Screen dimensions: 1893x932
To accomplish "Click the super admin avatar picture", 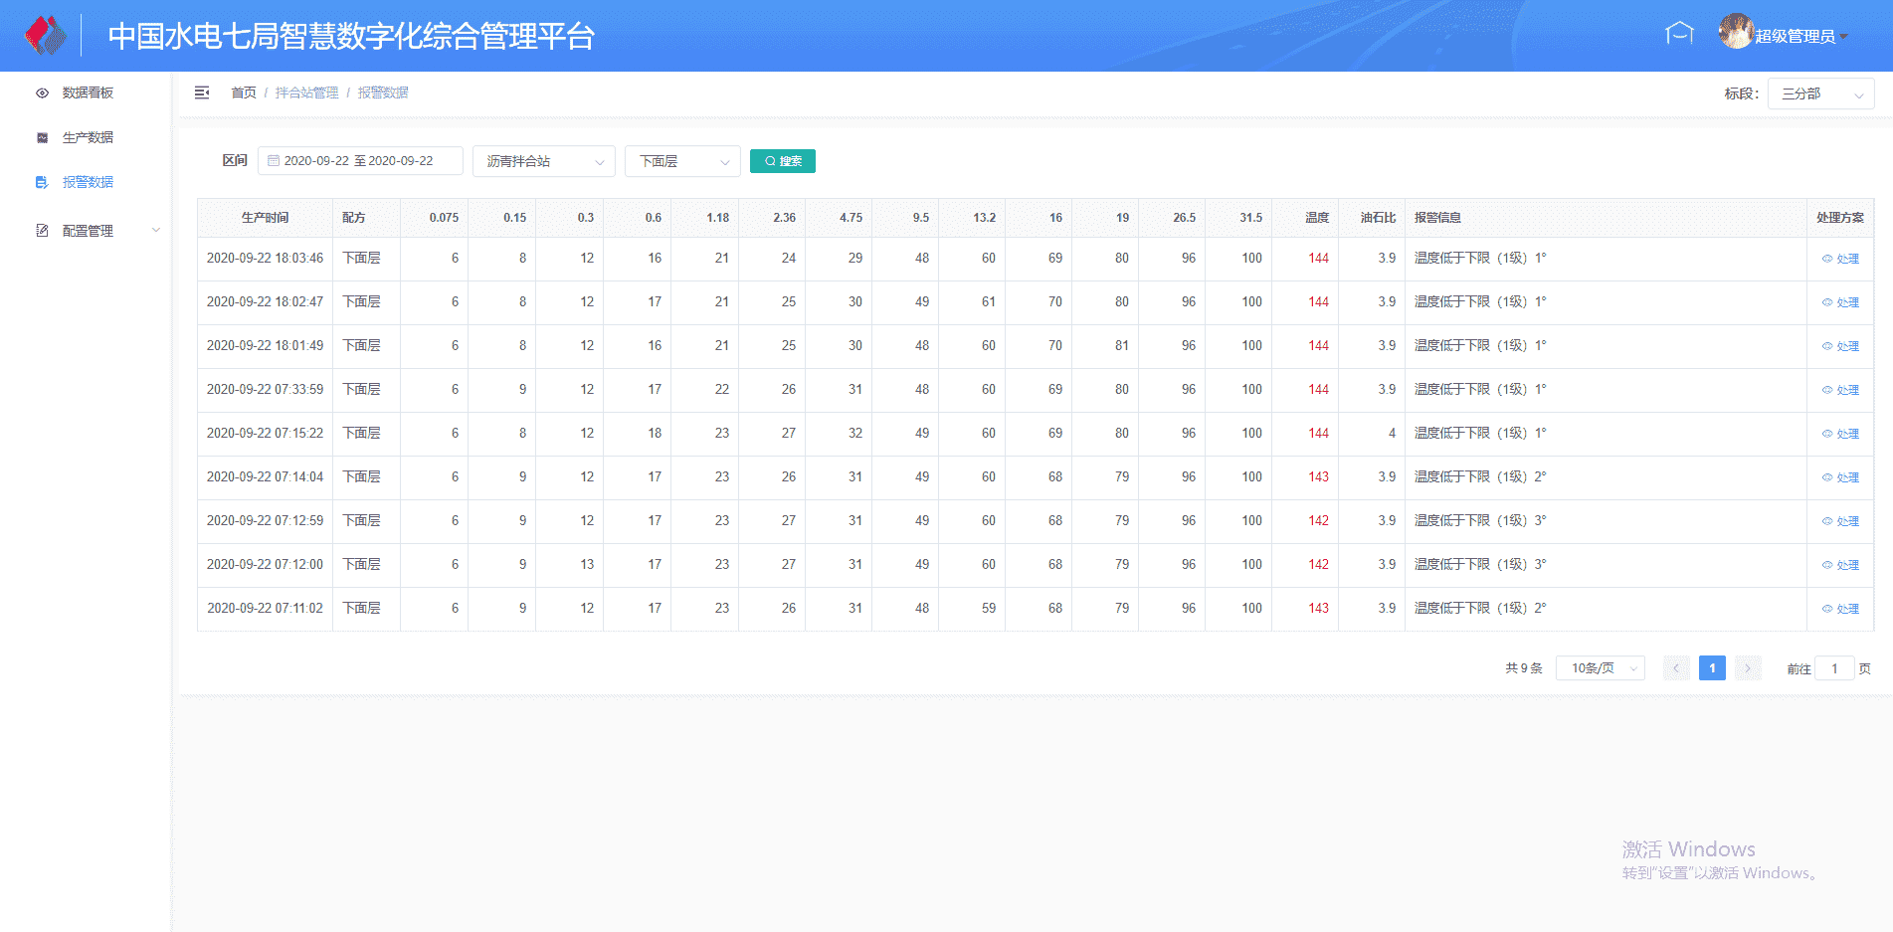I will click(1735, 33).
